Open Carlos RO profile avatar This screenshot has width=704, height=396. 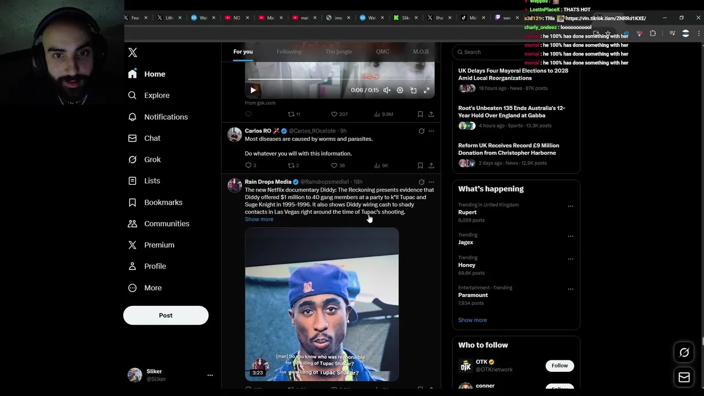(x=235, y=135)
